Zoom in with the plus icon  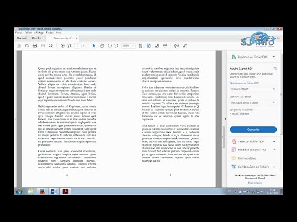click(116, 46)
